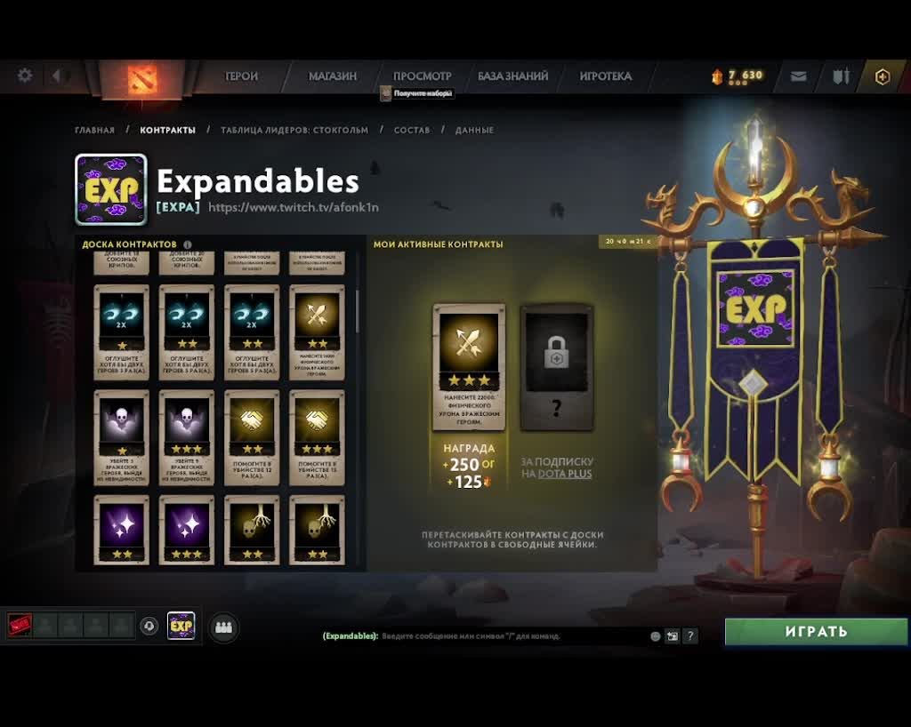Click the twitch.tv/afonk1n link

point(294,207)
